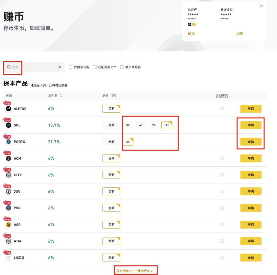Select the 120-day term for SOL

167,125
